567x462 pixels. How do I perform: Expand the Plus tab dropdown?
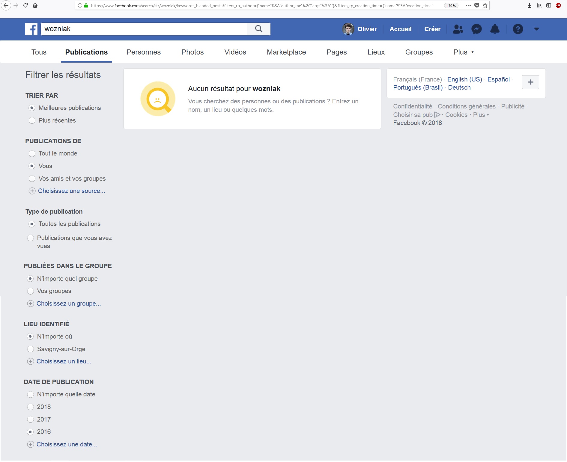click(463, 52)
